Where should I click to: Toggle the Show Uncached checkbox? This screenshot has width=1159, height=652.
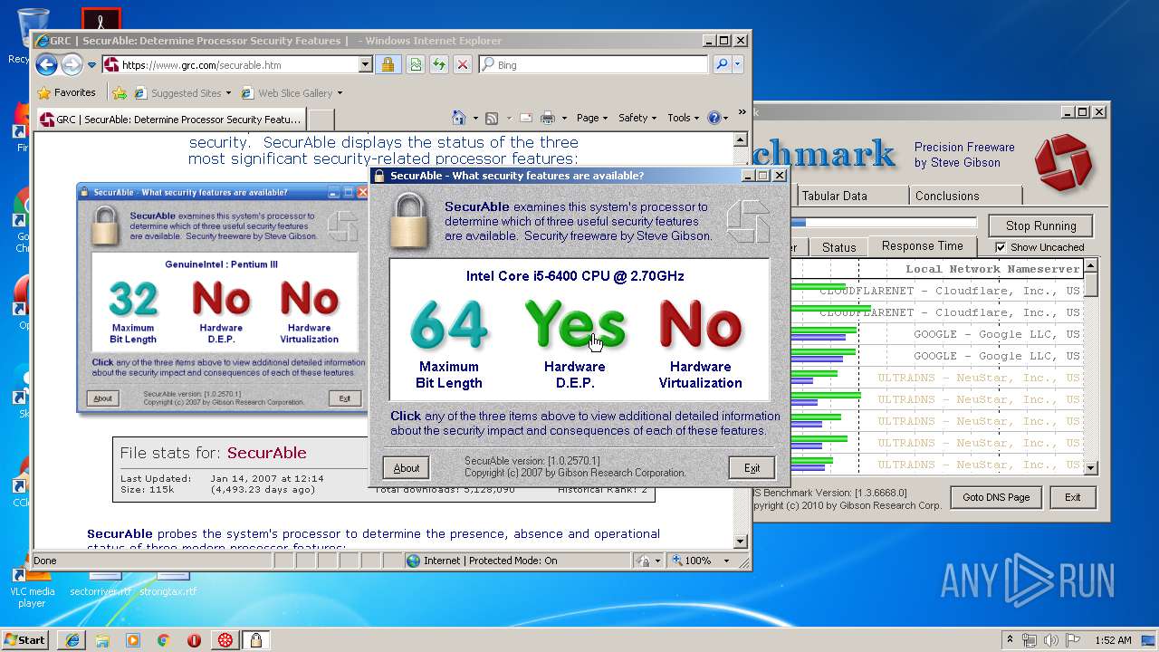point(1001,247)
